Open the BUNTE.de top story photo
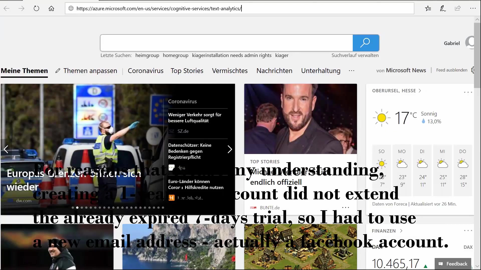 click(300, 119)
